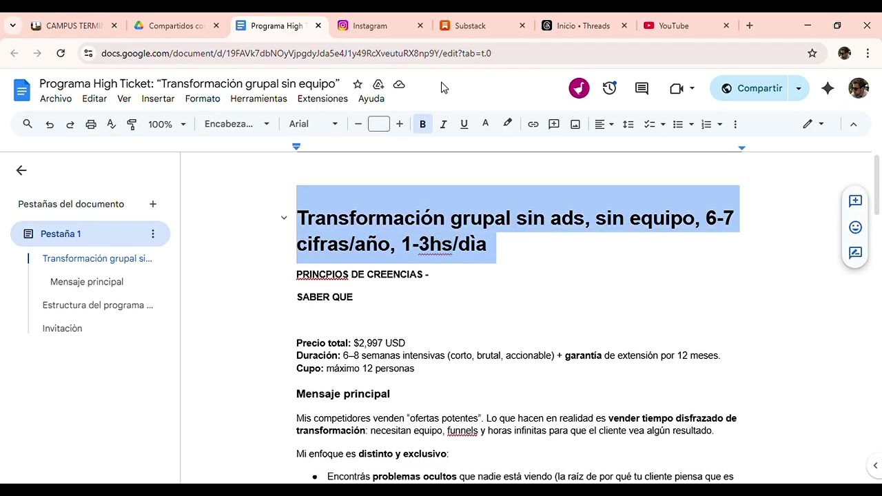This screenshot has width=882, height=496.
Task: Toggle underline formatting
Action: [464, 124]
